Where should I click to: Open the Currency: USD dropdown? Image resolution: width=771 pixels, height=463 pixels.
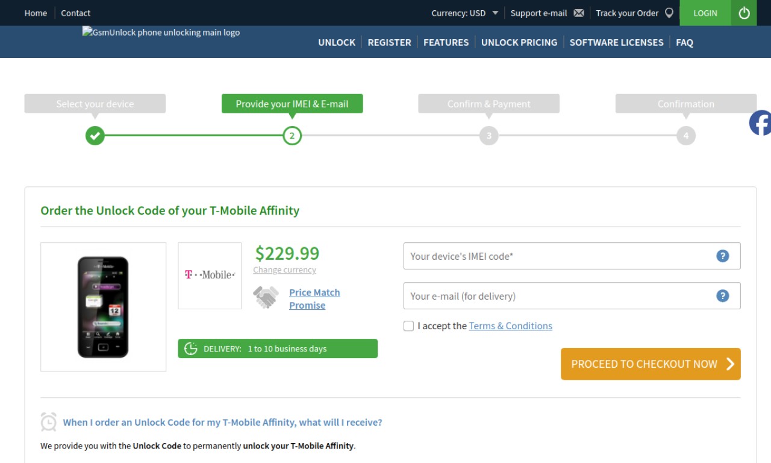(x=465, y=13)
